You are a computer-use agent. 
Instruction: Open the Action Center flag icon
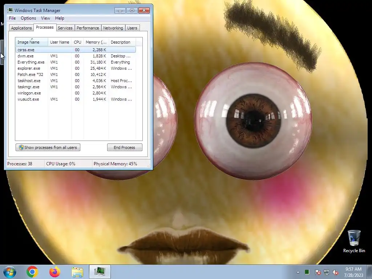click(x=318, y=272)
